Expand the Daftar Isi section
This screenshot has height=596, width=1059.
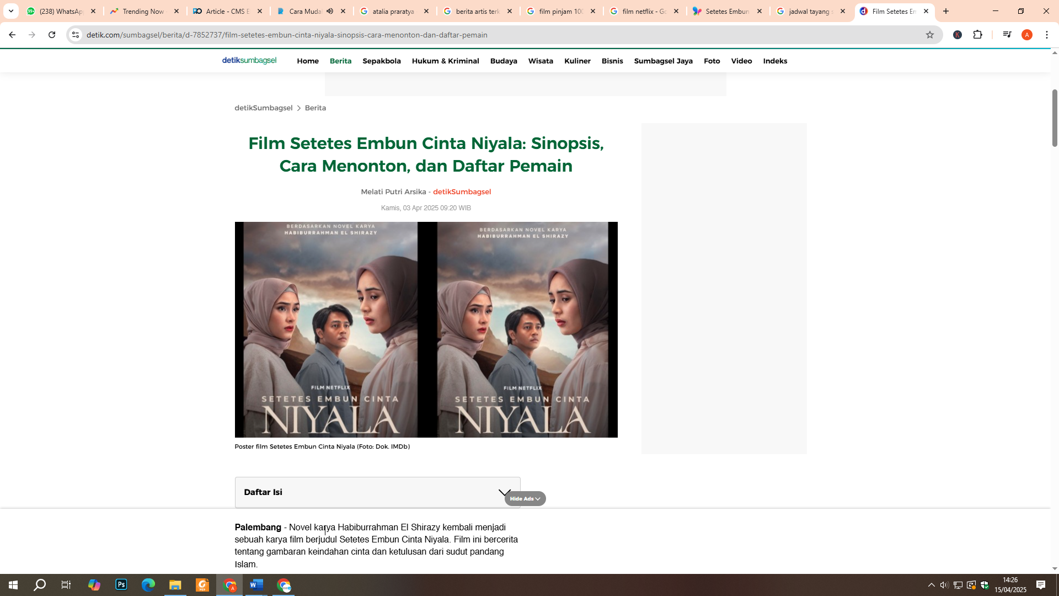(377, 492)
